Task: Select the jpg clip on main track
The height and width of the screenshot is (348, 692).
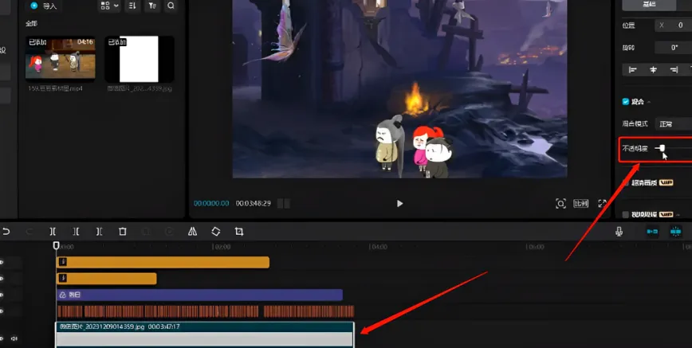Action: point(205,334)
